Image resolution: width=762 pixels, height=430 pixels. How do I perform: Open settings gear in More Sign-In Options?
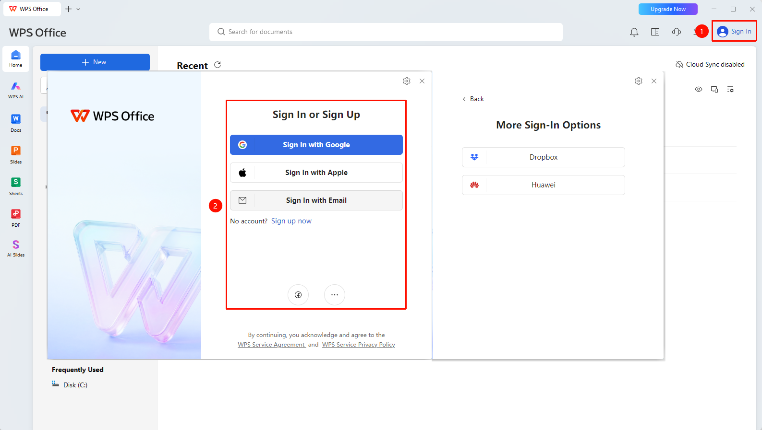pyautogui.click(x=639, y=81)
